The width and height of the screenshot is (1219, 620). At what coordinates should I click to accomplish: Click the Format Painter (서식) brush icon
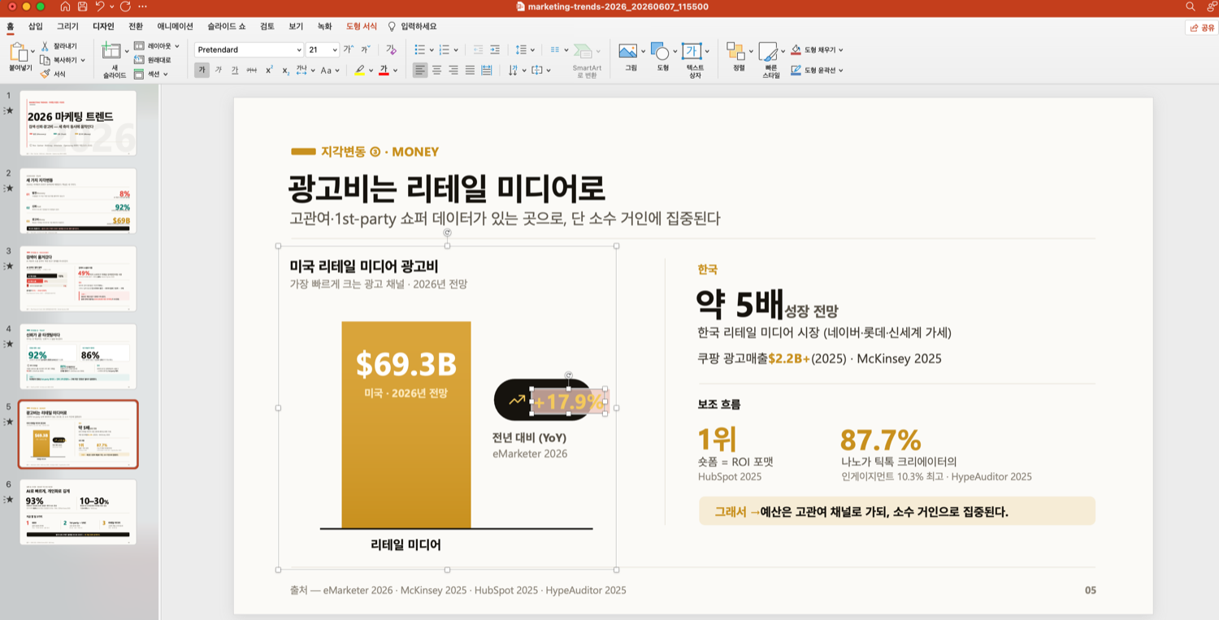click(46, 74)
